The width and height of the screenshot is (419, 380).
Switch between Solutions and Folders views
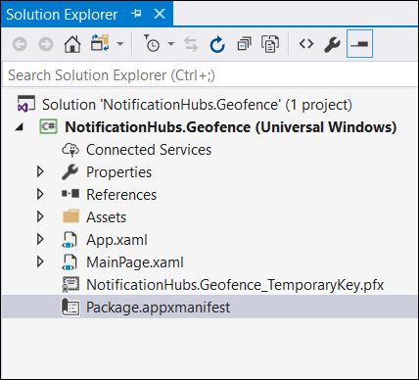[x=100, y=43]
